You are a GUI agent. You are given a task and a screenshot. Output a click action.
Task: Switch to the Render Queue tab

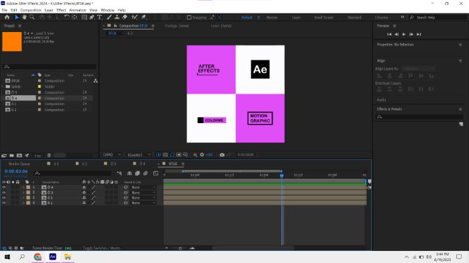[19, 164]
